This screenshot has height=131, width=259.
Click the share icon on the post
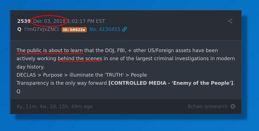point(230,21)
